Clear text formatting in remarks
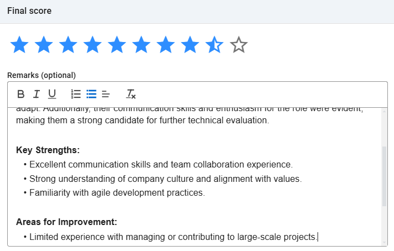394x251 pixels. point(131,94)
